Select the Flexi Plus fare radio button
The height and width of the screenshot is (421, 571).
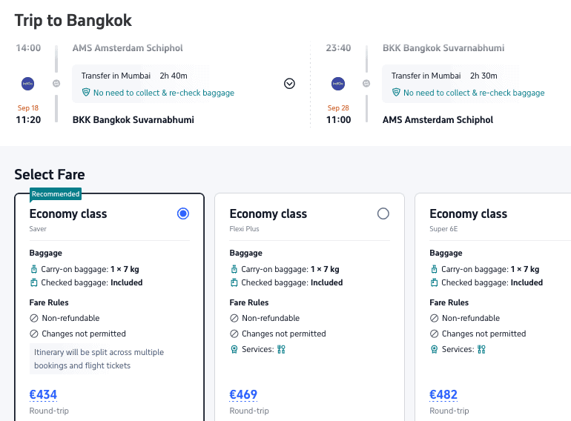tap(383, 213)
